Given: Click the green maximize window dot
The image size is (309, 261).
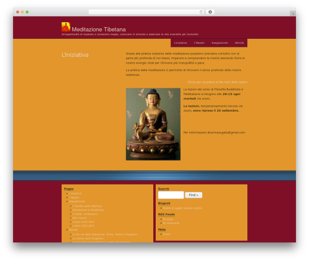Looking at the screenshot, I should pos(27,12).
